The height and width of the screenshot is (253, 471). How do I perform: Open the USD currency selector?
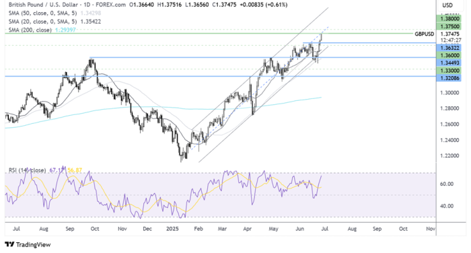(447, 5)
